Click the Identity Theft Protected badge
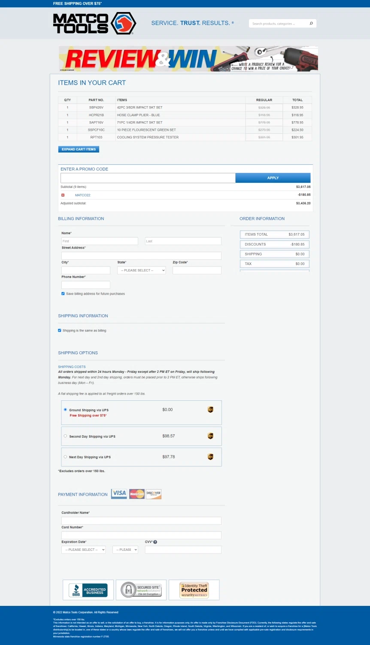The height and width of the screenshot is (645, 370). pos(194,590)
